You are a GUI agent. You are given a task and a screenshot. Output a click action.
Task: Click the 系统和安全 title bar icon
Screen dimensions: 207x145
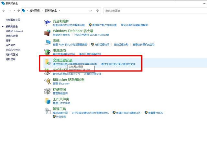pos(3,3)
